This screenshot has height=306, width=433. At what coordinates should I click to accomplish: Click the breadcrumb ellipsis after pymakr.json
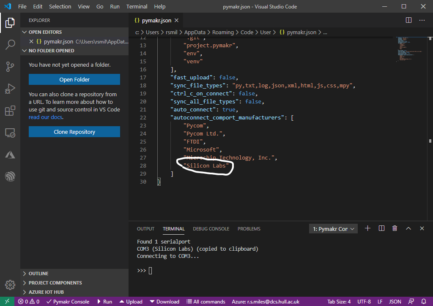[325, 32]
